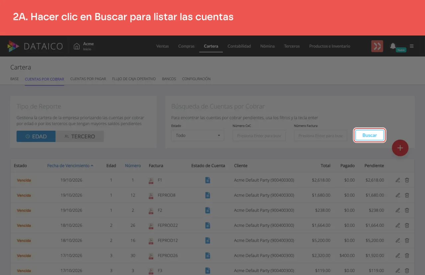Open PDF icon for invoice F1
Viewport: 425px width, 275px height.
pos(151,180)
